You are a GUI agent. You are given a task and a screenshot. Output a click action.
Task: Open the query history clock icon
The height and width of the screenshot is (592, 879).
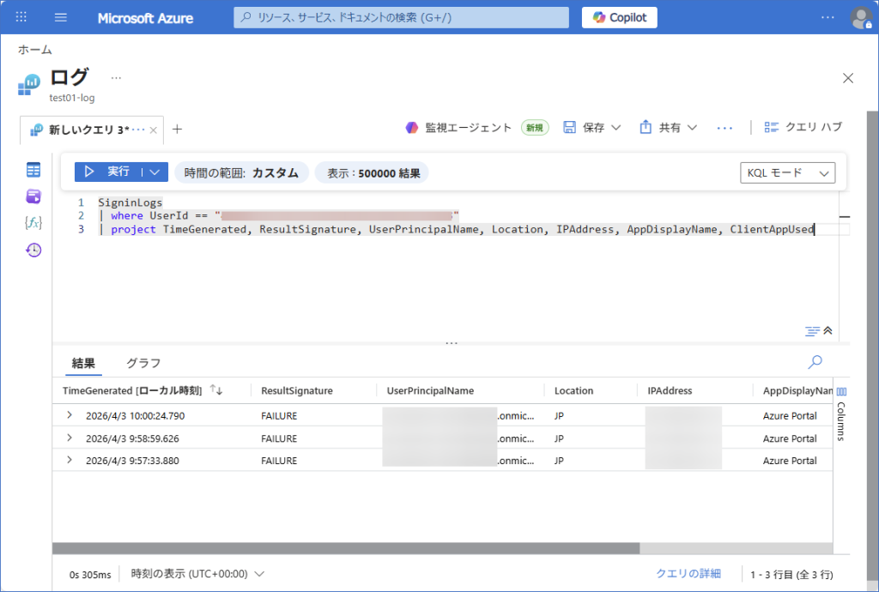(33, 250)
